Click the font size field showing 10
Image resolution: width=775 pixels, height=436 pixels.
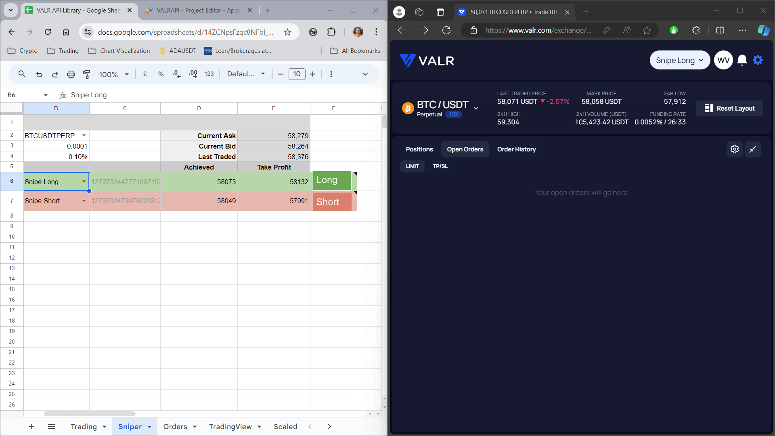click(297, 74)
